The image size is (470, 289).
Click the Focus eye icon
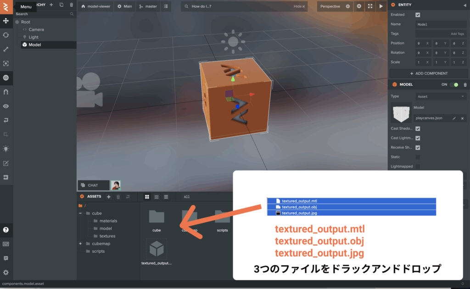pyautogui.click(x=6, y=106)
